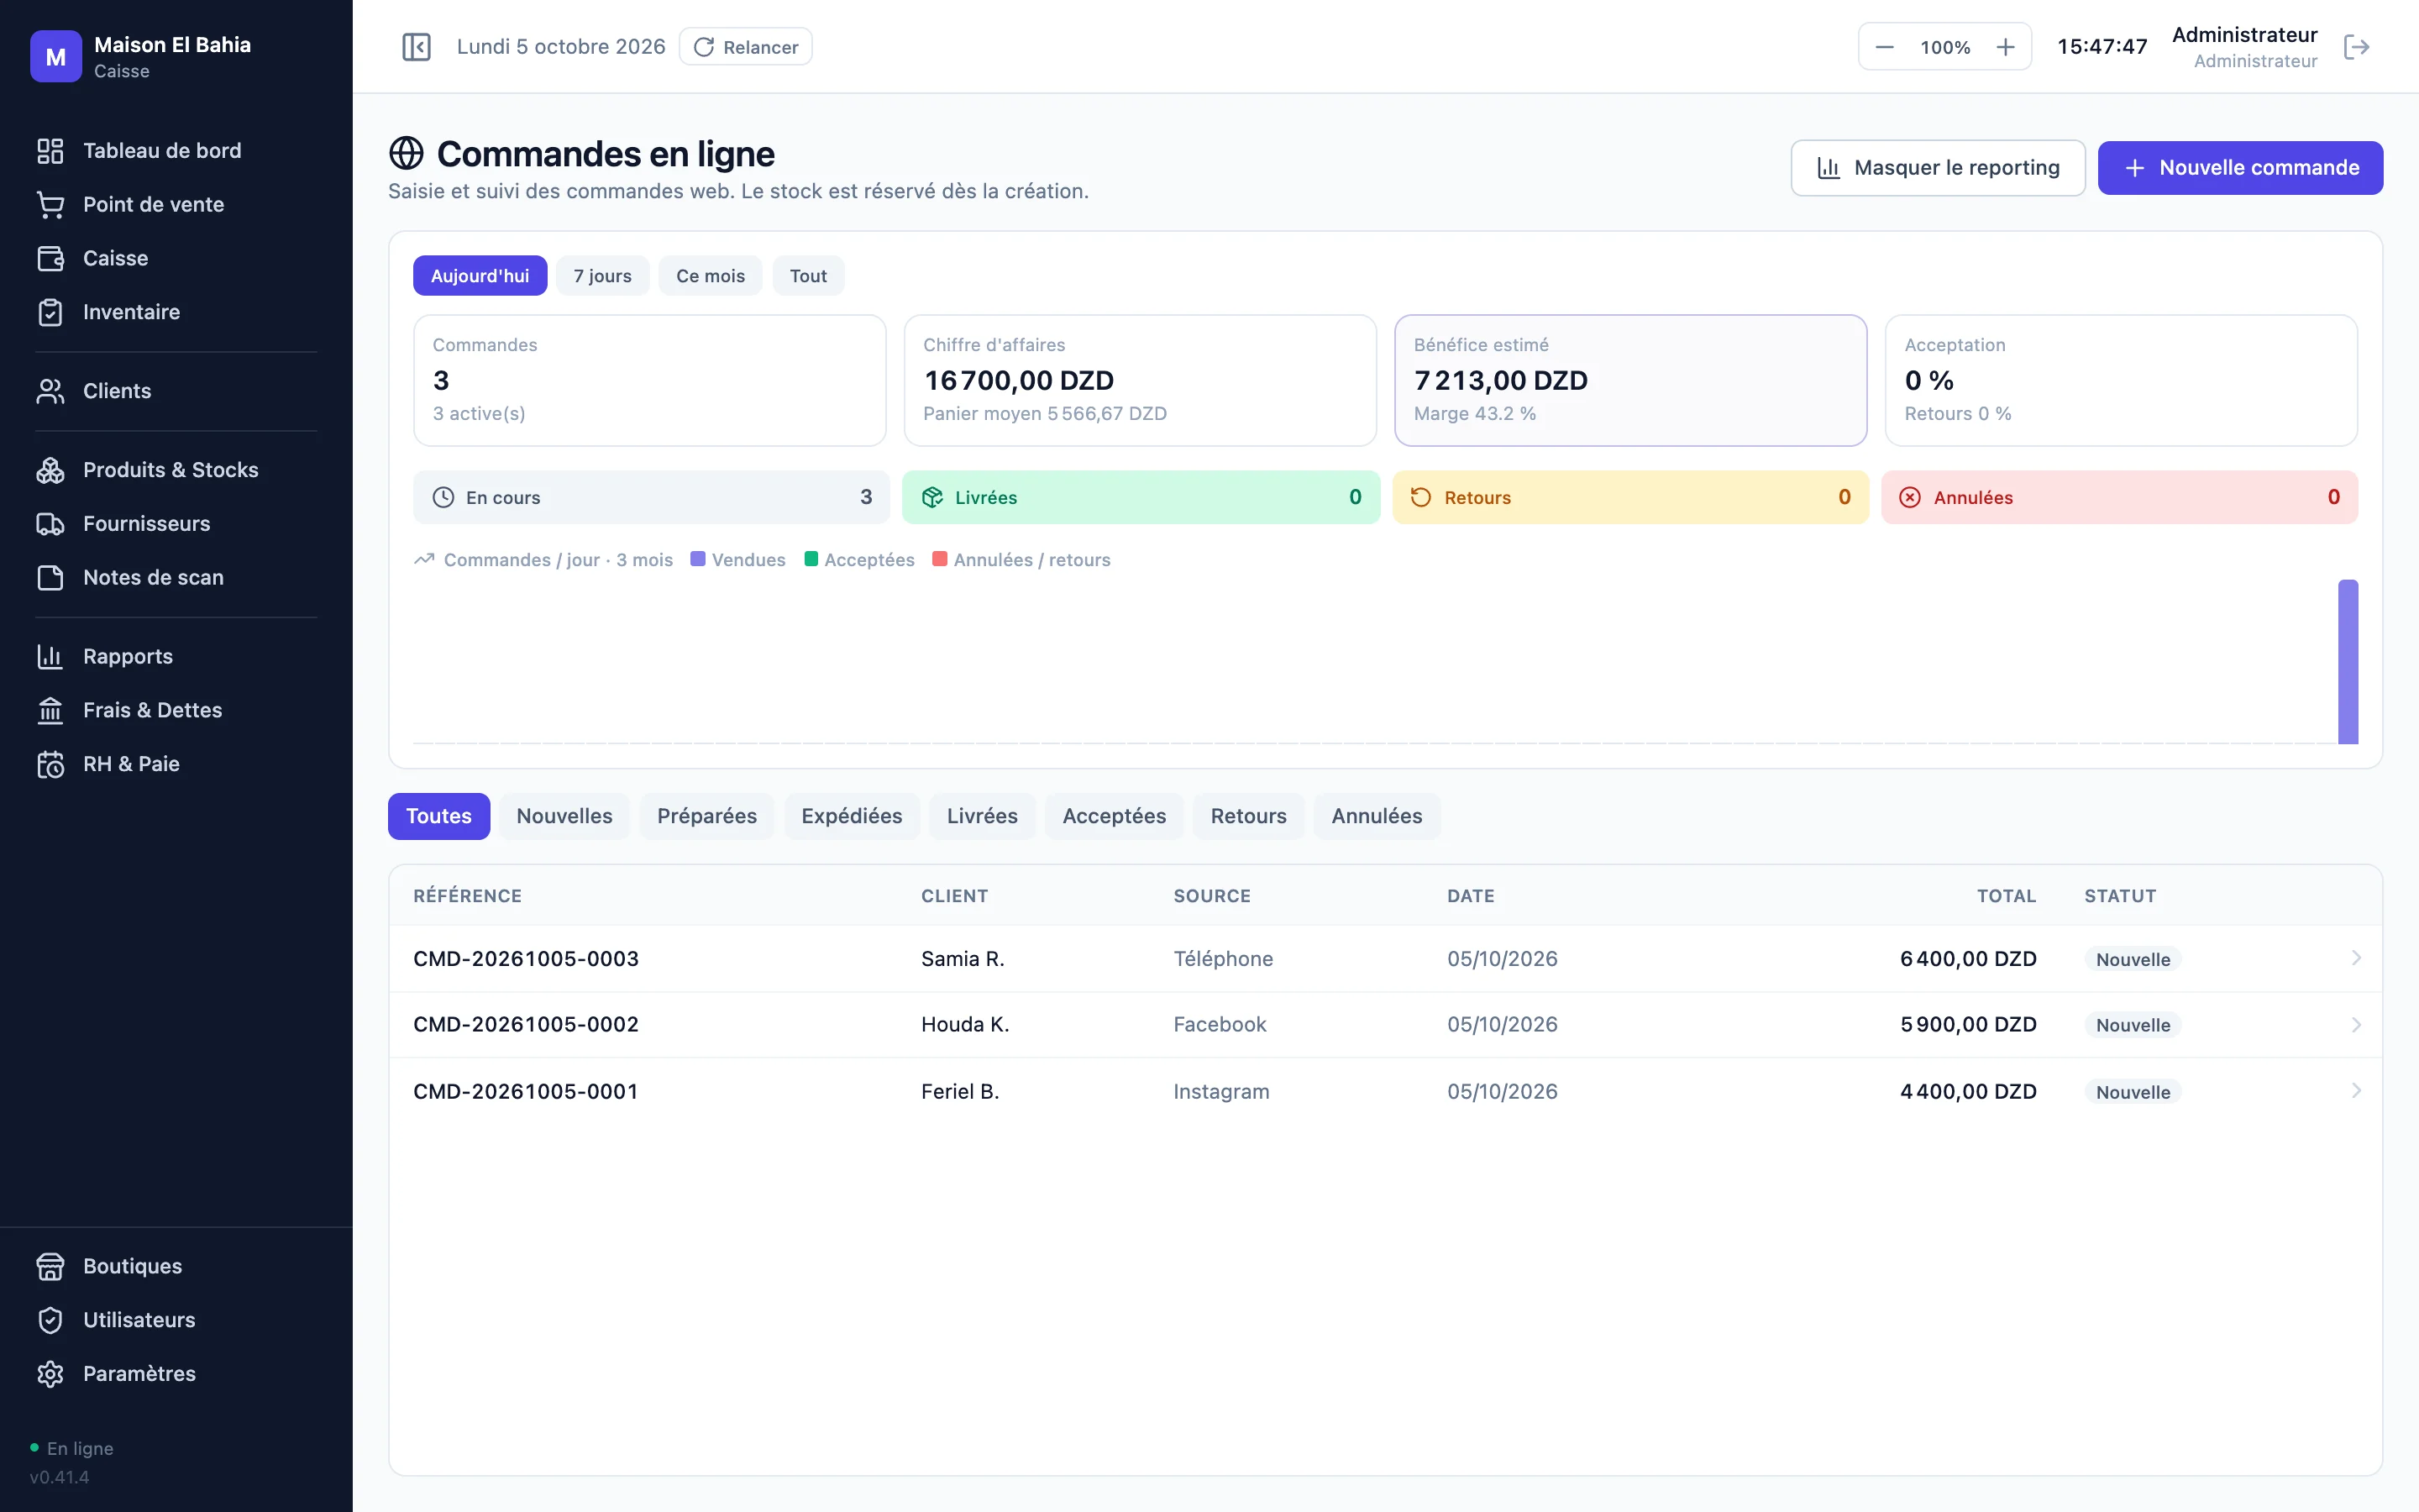The image size is (2419, 1512).
Task: Click the logout icon
Action: click(x=2356, y=47)
